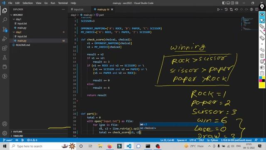Toggle the bottom panel layout button
Screen dimensions: 266x150
228,3
